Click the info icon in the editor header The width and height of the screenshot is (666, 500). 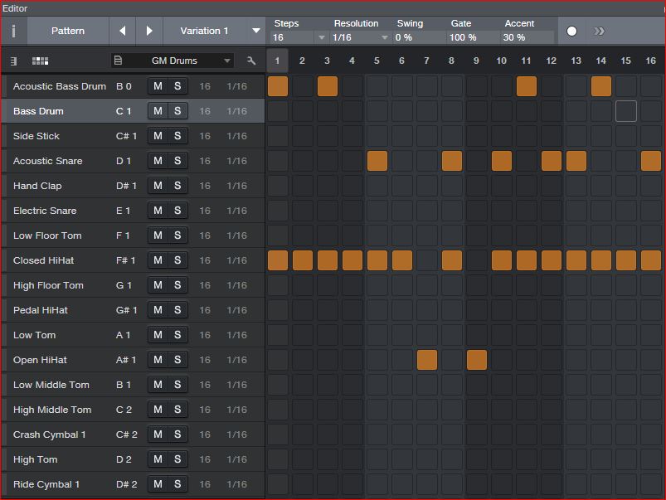coord(13,31)
